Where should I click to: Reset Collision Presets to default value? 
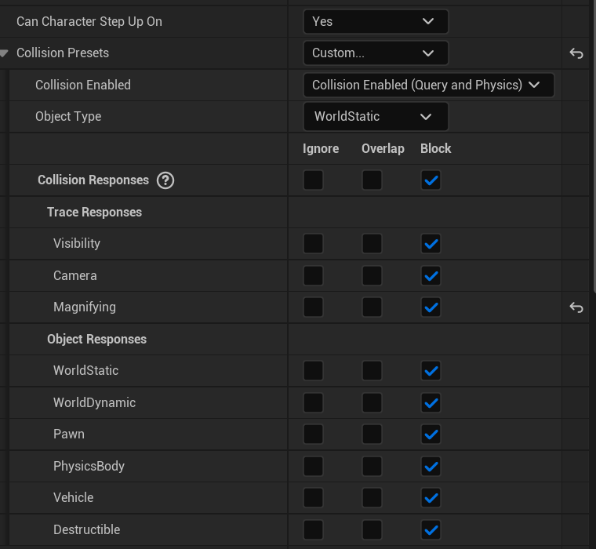[576, 53]
